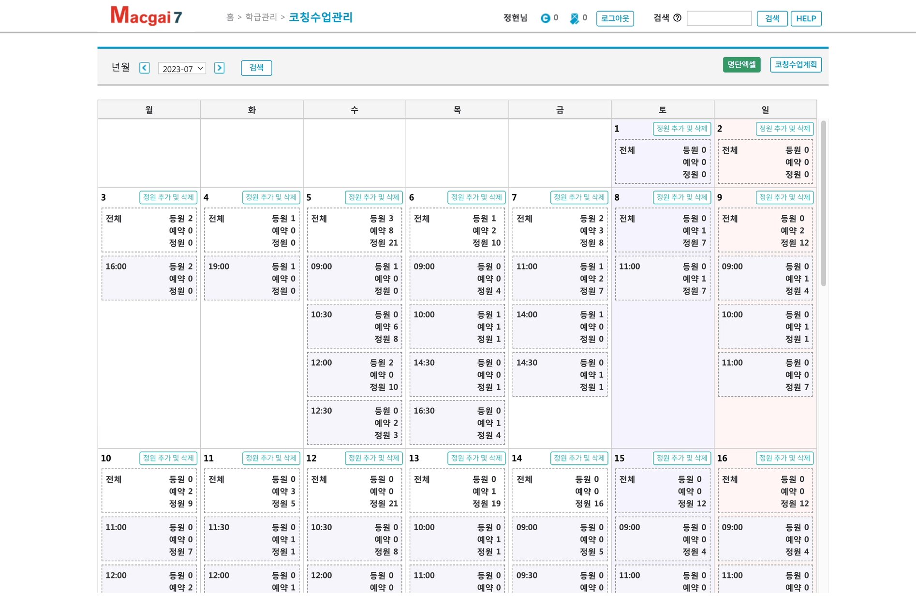This screenshot has width=916, height=609.
Task: Click the calendar vertical scrollbar
Action: point(823,203)
